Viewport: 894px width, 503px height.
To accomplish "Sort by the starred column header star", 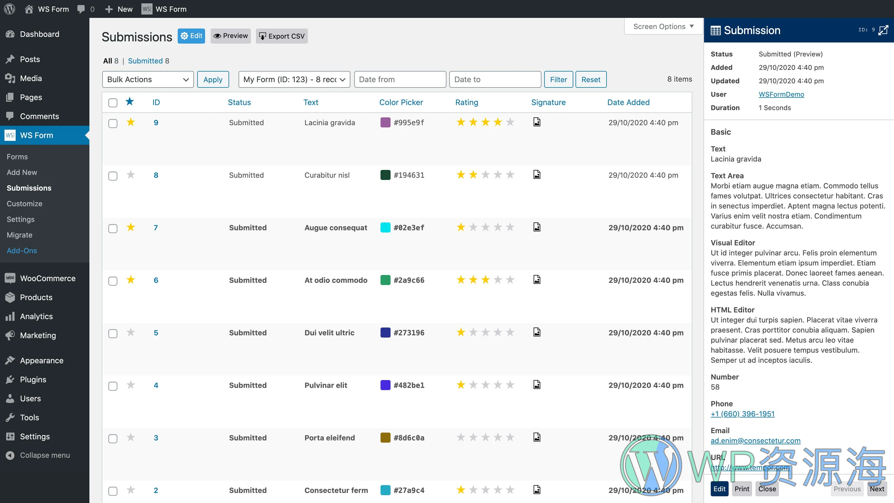I will click(x=129, y=102).
